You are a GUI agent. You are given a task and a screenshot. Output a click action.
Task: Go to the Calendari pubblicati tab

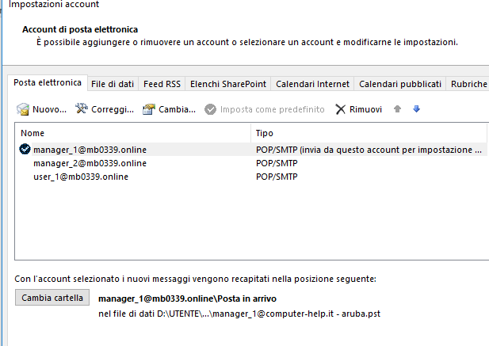pyautogui.click(x=400, y=84)
